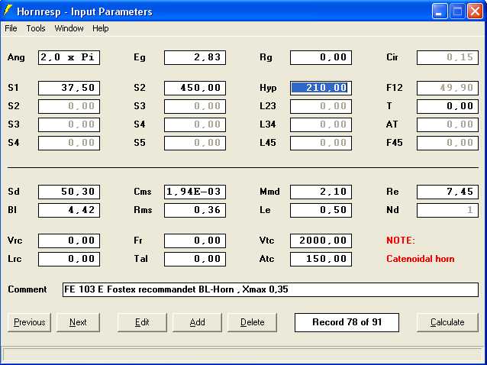Click the S2 field showing 450,00
The width and height of the screenshot is (487, 365).
(x=195, y=88)
